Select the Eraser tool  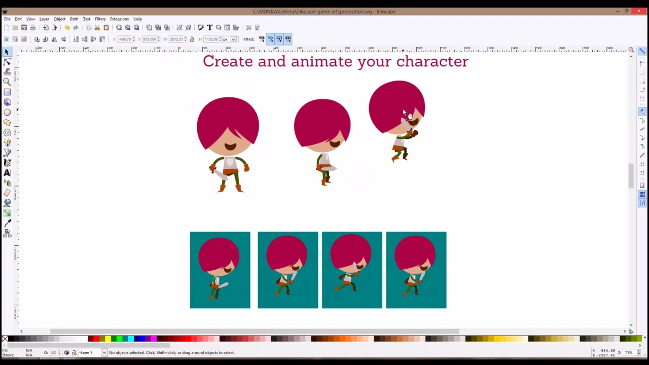tap(7, 193)
